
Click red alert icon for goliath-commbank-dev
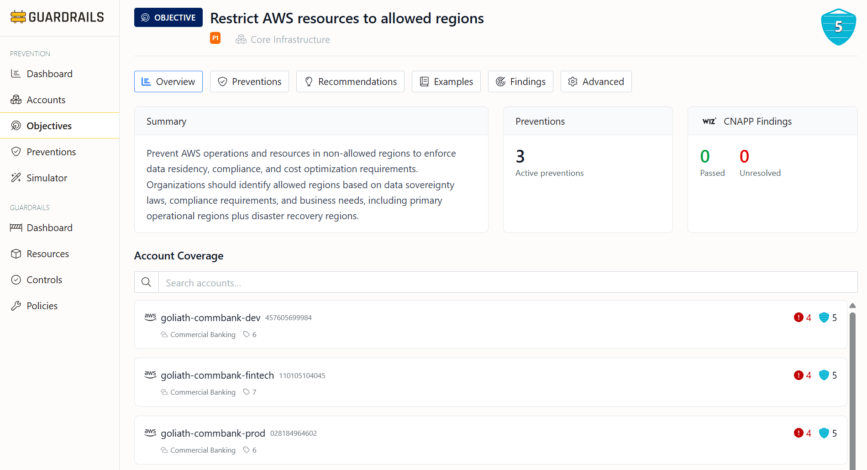[x=799, y=317]
